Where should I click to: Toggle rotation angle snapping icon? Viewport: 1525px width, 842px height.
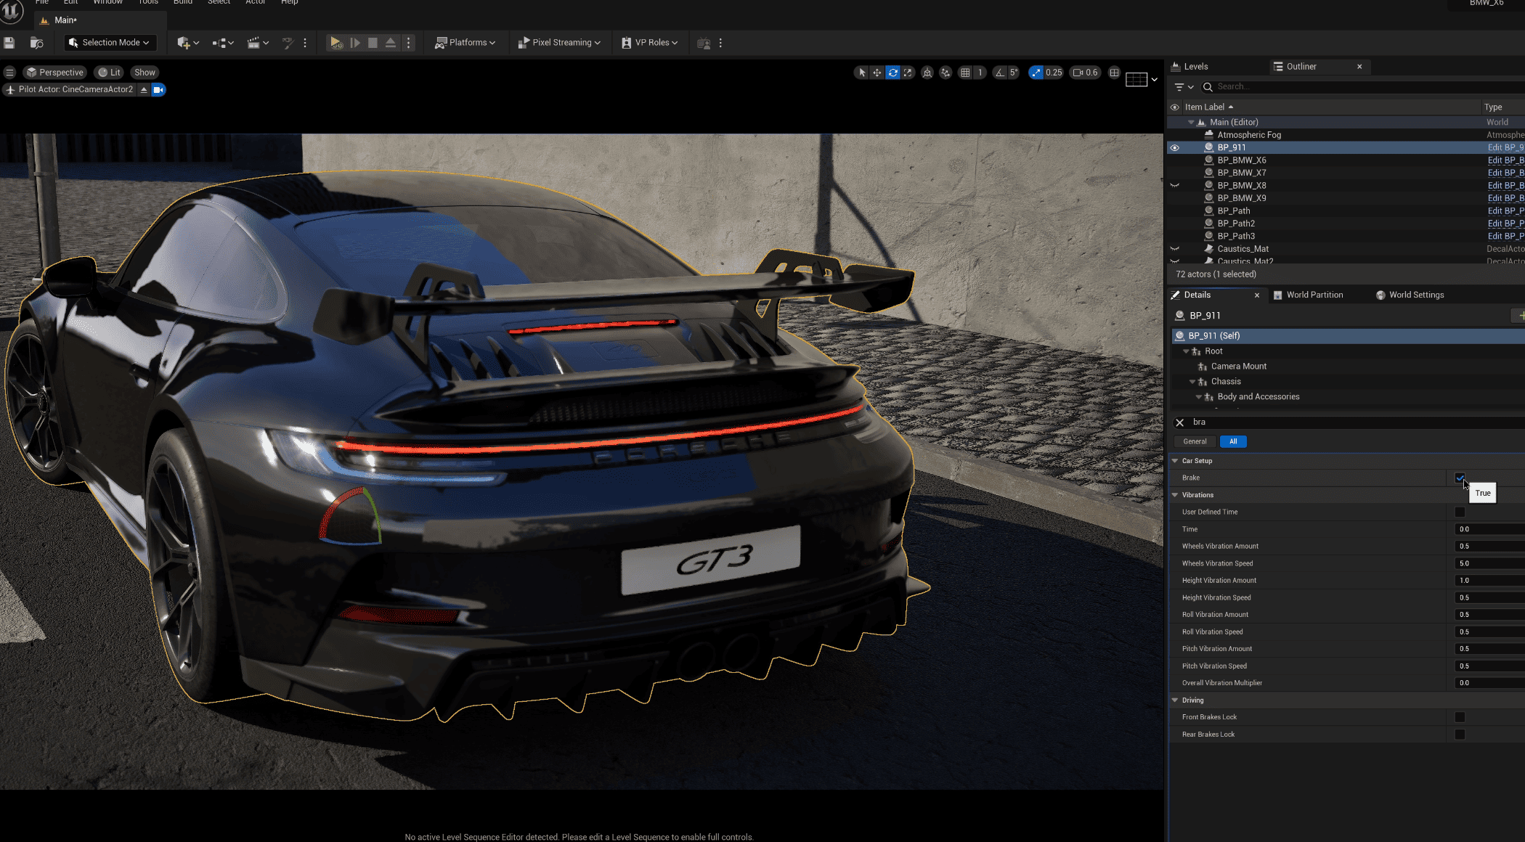(x=1000, y=73)
